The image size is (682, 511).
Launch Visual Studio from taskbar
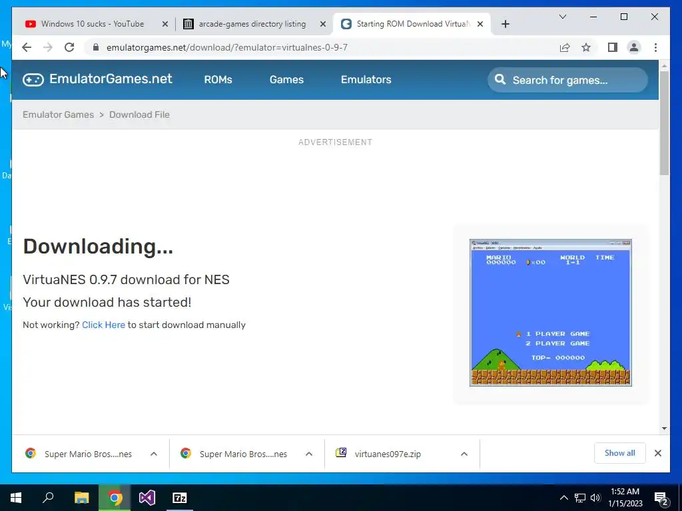click(147, 498)
